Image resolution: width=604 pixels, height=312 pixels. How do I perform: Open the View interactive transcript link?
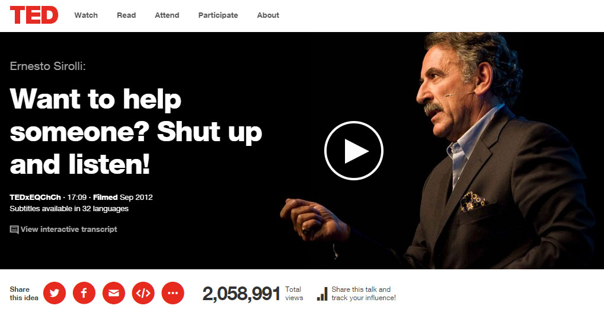coord(69,229)
